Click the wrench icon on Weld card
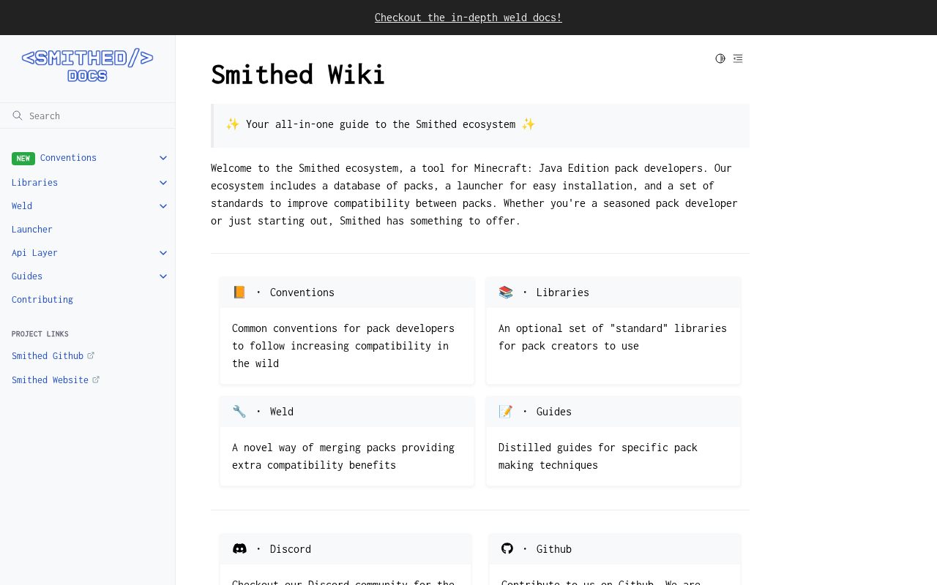Viewport: 937px width, 585px height. (x=239, y=411)
